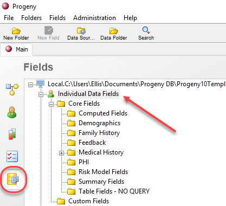Select the Core Fields label
Image resolution: width=226 pixels, height=206 pixels.
84,104
